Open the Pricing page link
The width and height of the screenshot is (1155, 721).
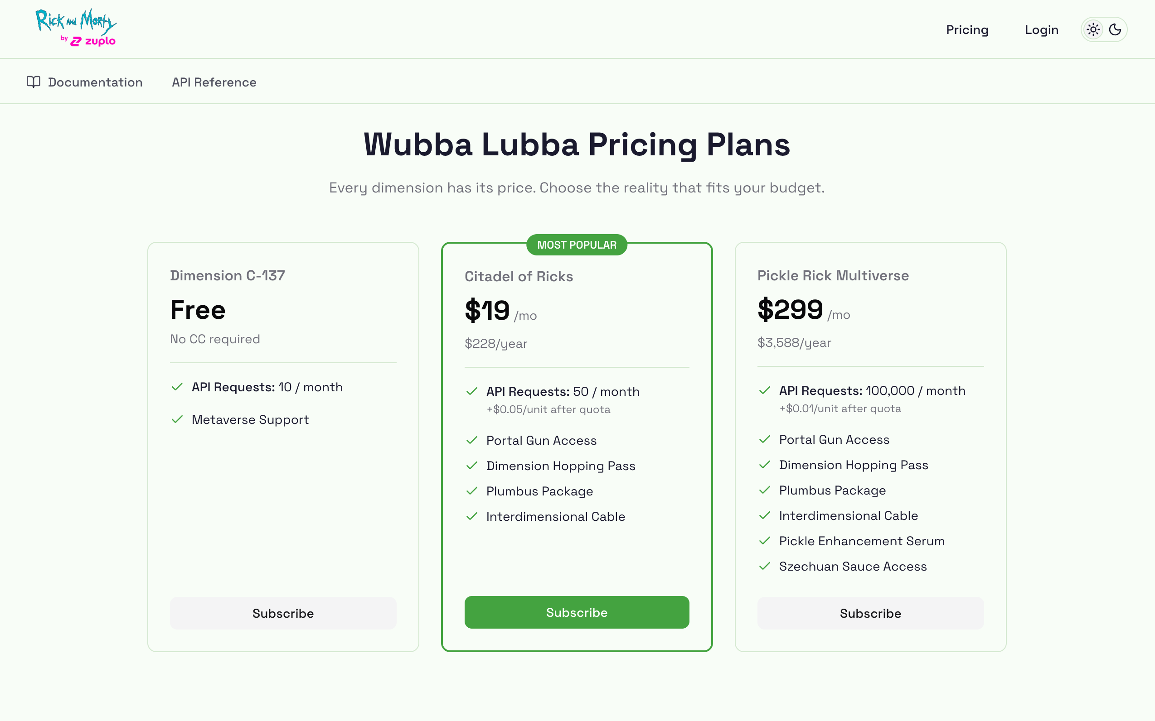coord(967,29)
